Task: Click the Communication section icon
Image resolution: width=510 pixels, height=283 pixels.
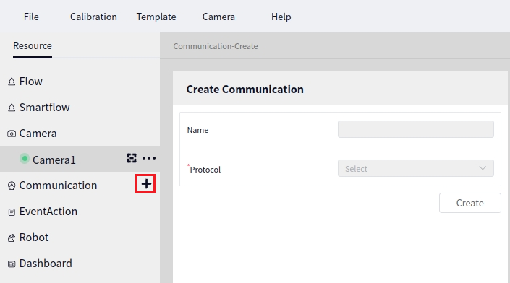Action: pyautogui.click(x=12, y=186)
